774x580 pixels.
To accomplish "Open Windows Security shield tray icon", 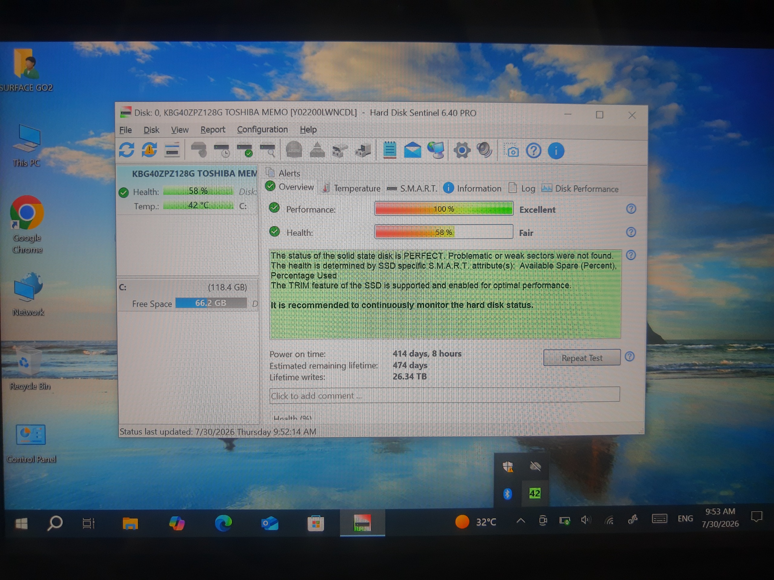I will 507,466.
